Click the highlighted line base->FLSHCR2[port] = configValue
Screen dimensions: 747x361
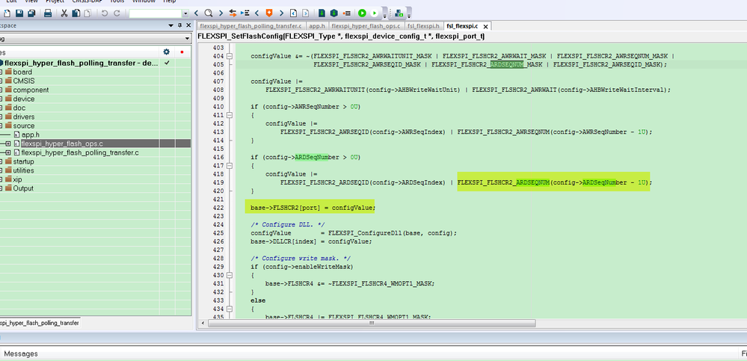tap(313, 208)
